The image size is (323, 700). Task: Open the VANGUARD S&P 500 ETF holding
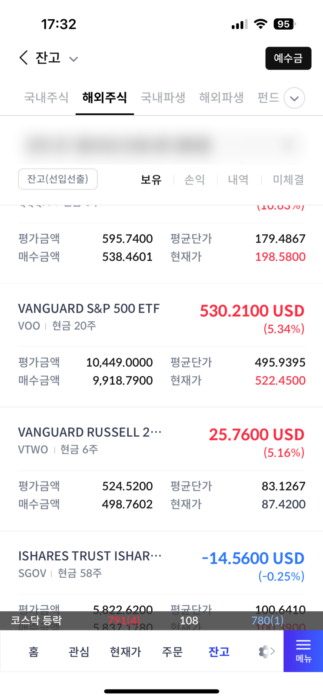point(89,309)
